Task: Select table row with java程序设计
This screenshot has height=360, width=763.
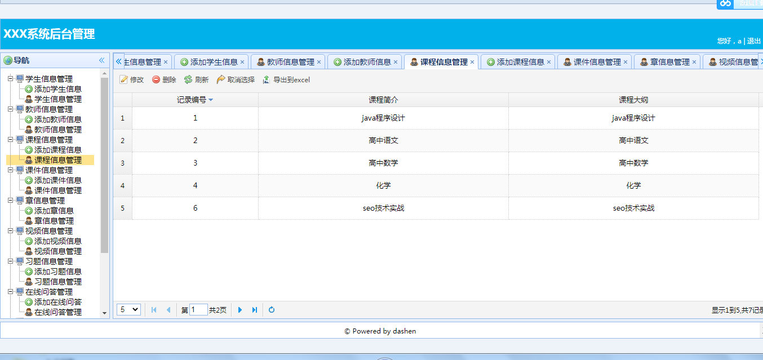Action: click(383, 118)
